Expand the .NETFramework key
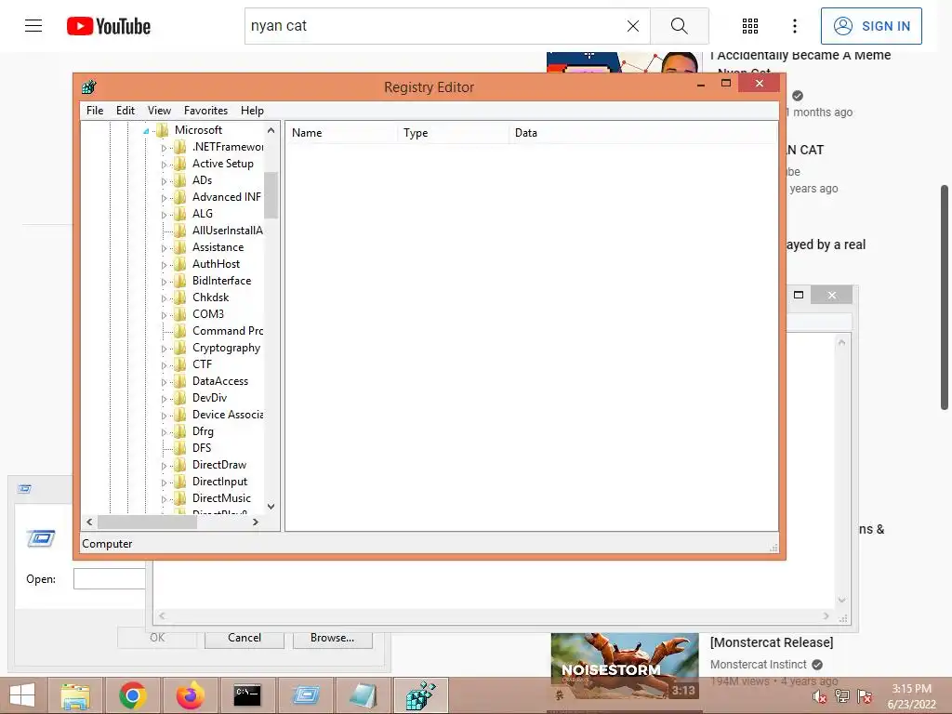This screenshot has width=952, height=714. (164, 148)
